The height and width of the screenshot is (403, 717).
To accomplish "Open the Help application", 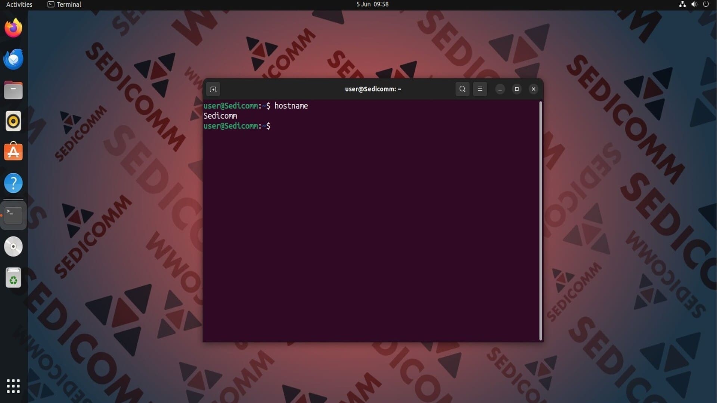I will (13, 183).
